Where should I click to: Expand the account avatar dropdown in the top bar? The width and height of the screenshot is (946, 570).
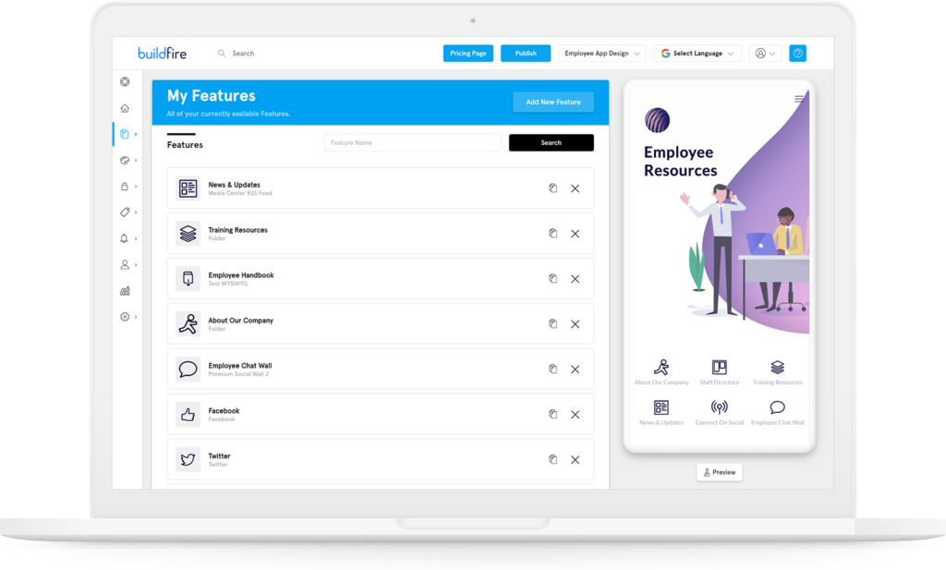tap(764, 53)
